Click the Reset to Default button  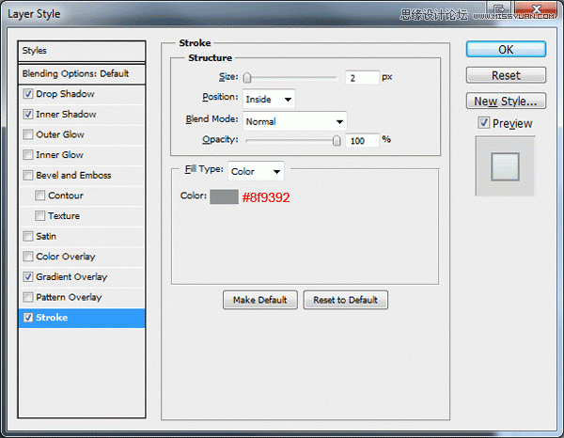point(345,300)
